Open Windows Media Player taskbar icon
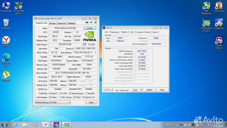227x128 pixels. coord(35,125)
